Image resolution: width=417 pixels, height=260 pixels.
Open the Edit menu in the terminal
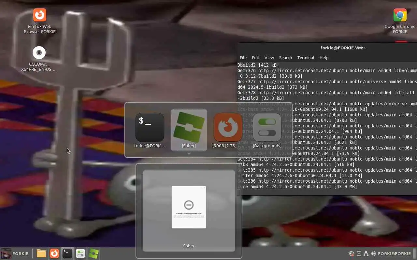[x=255, y=58]
